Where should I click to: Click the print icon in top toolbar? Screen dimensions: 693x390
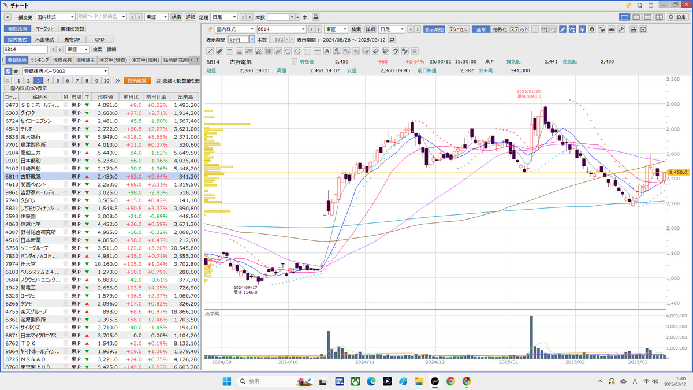point(315,17)
